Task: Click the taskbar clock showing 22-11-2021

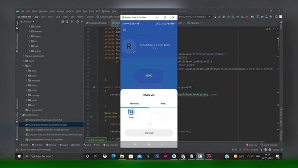Action: [267, 156]
